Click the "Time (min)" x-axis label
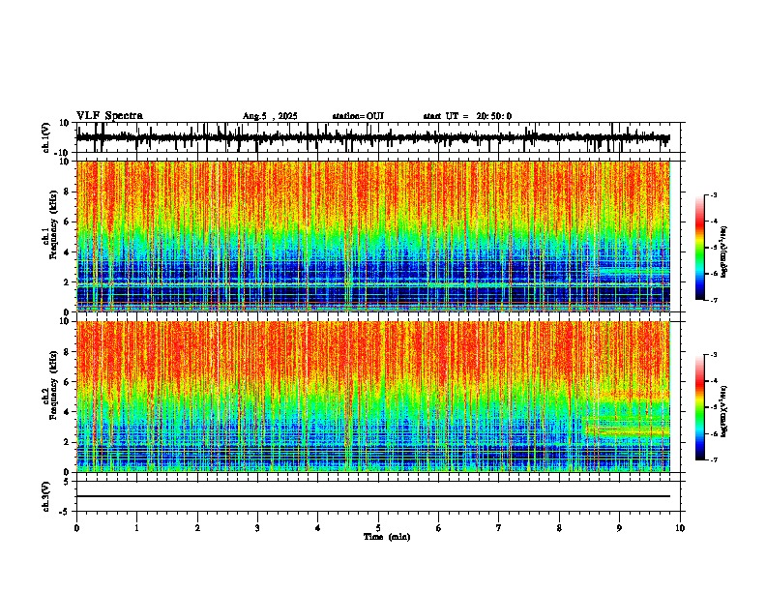This screenshot has height=592, width=766. point(387,537)
